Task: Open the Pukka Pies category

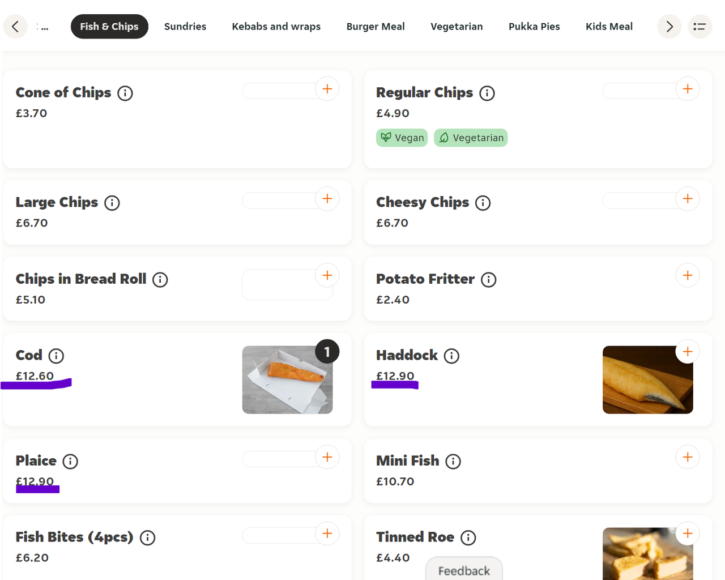Action: [534, 27]
